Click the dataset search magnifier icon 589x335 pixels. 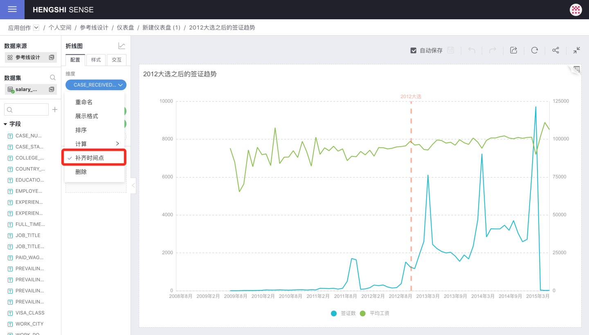pos(53,77)
